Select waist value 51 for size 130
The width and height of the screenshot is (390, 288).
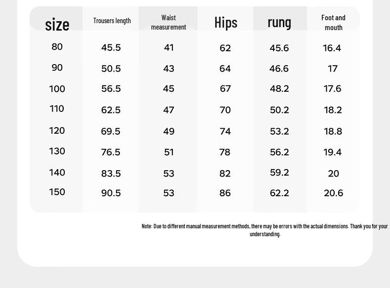coord(169,152)
